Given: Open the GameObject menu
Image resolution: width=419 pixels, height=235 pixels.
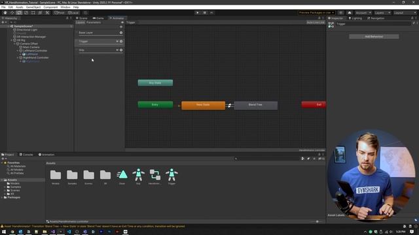Looking at the screenshot, I should pyautogui.click(x=33, y=7).
